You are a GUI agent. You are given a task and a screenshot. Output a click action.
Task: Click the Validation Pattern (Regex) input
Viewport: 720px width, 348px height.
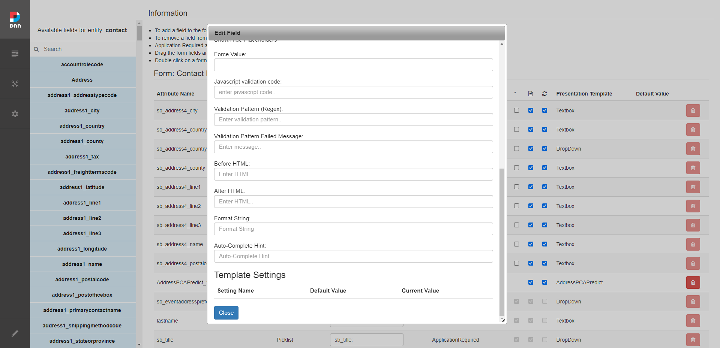[x=353, y=119]
